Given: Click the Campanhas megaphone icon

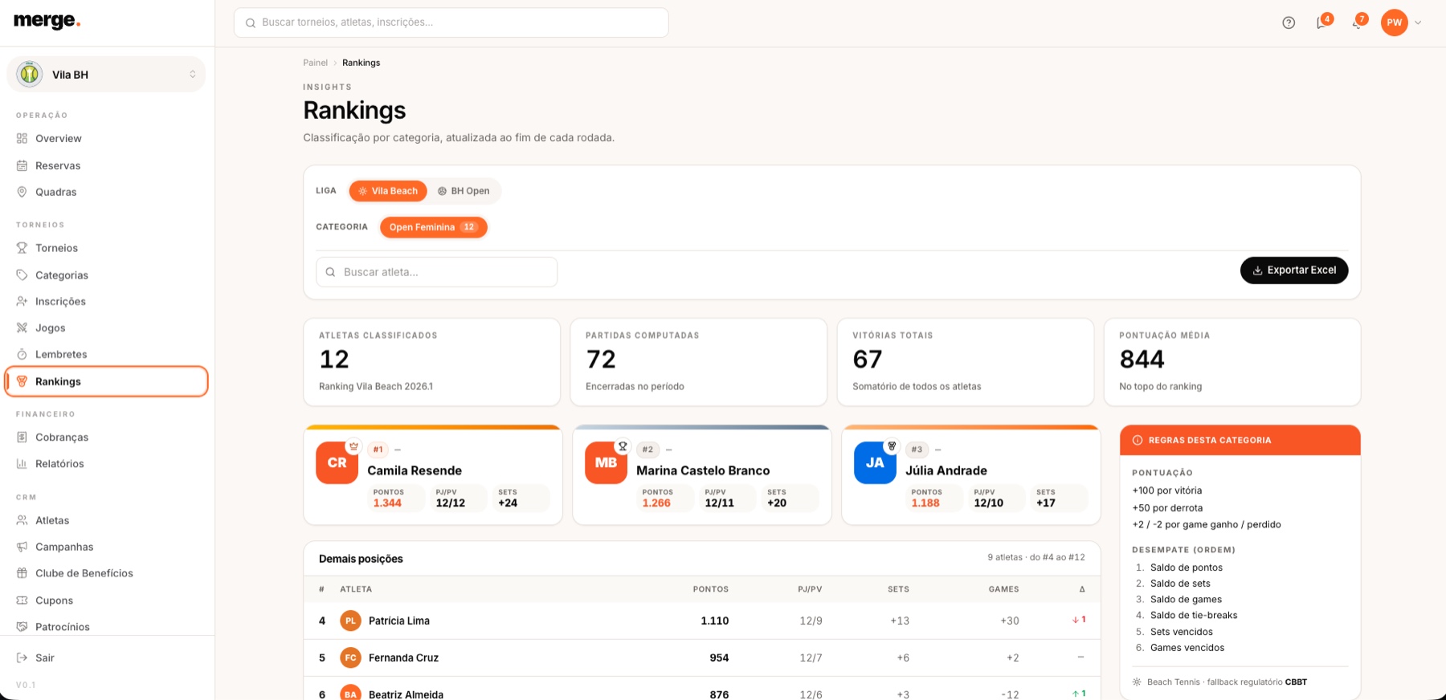Looking at the screenshot, I should click(x=22, y=547).
